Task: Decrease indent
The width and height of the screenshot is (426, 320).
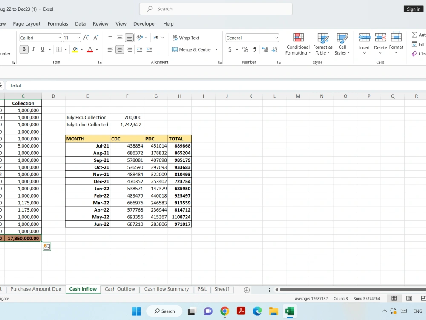Action: (x=140, y=49)
